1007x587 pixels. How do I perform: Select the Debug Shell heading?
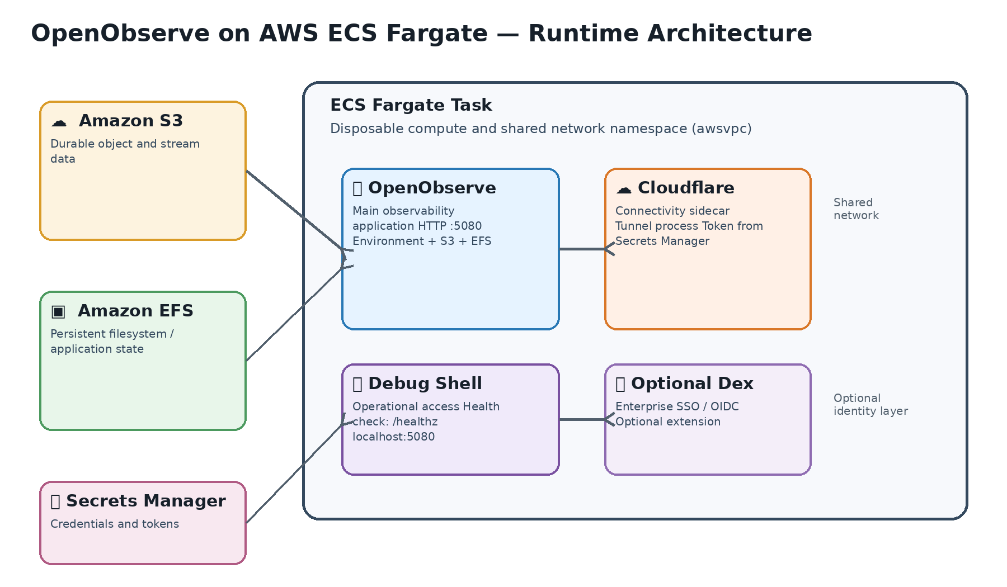(x=425, y=384)
